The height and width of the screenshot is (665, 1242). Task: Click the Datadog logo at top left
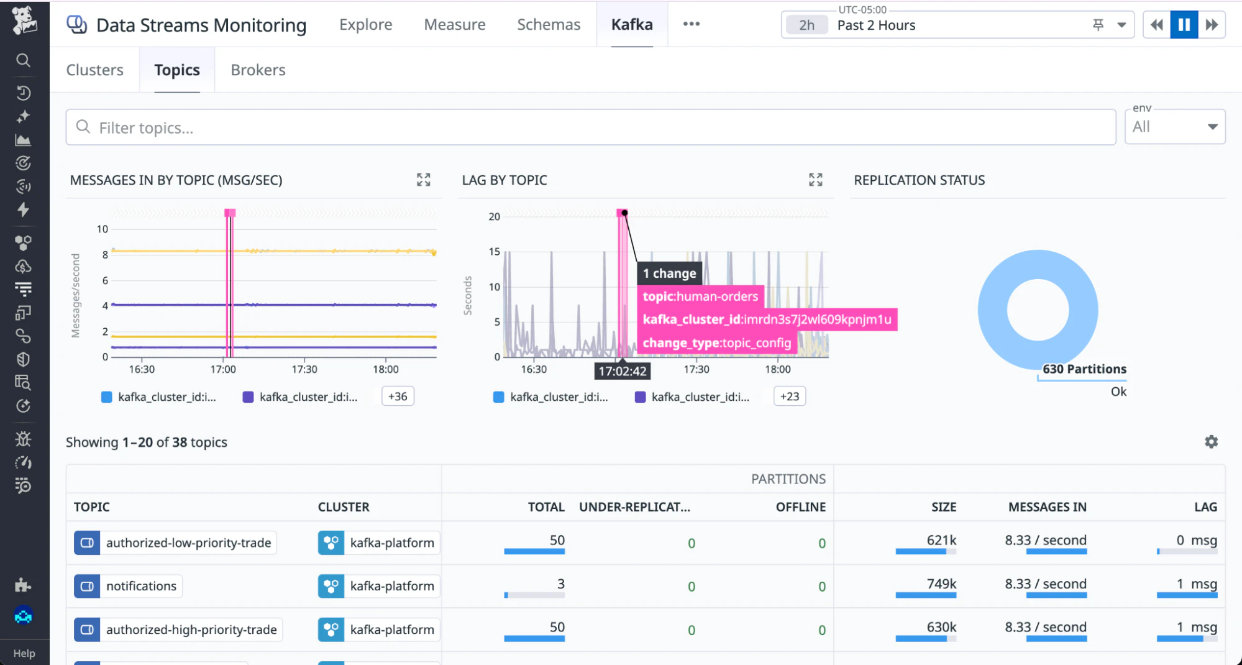[24, 20]
